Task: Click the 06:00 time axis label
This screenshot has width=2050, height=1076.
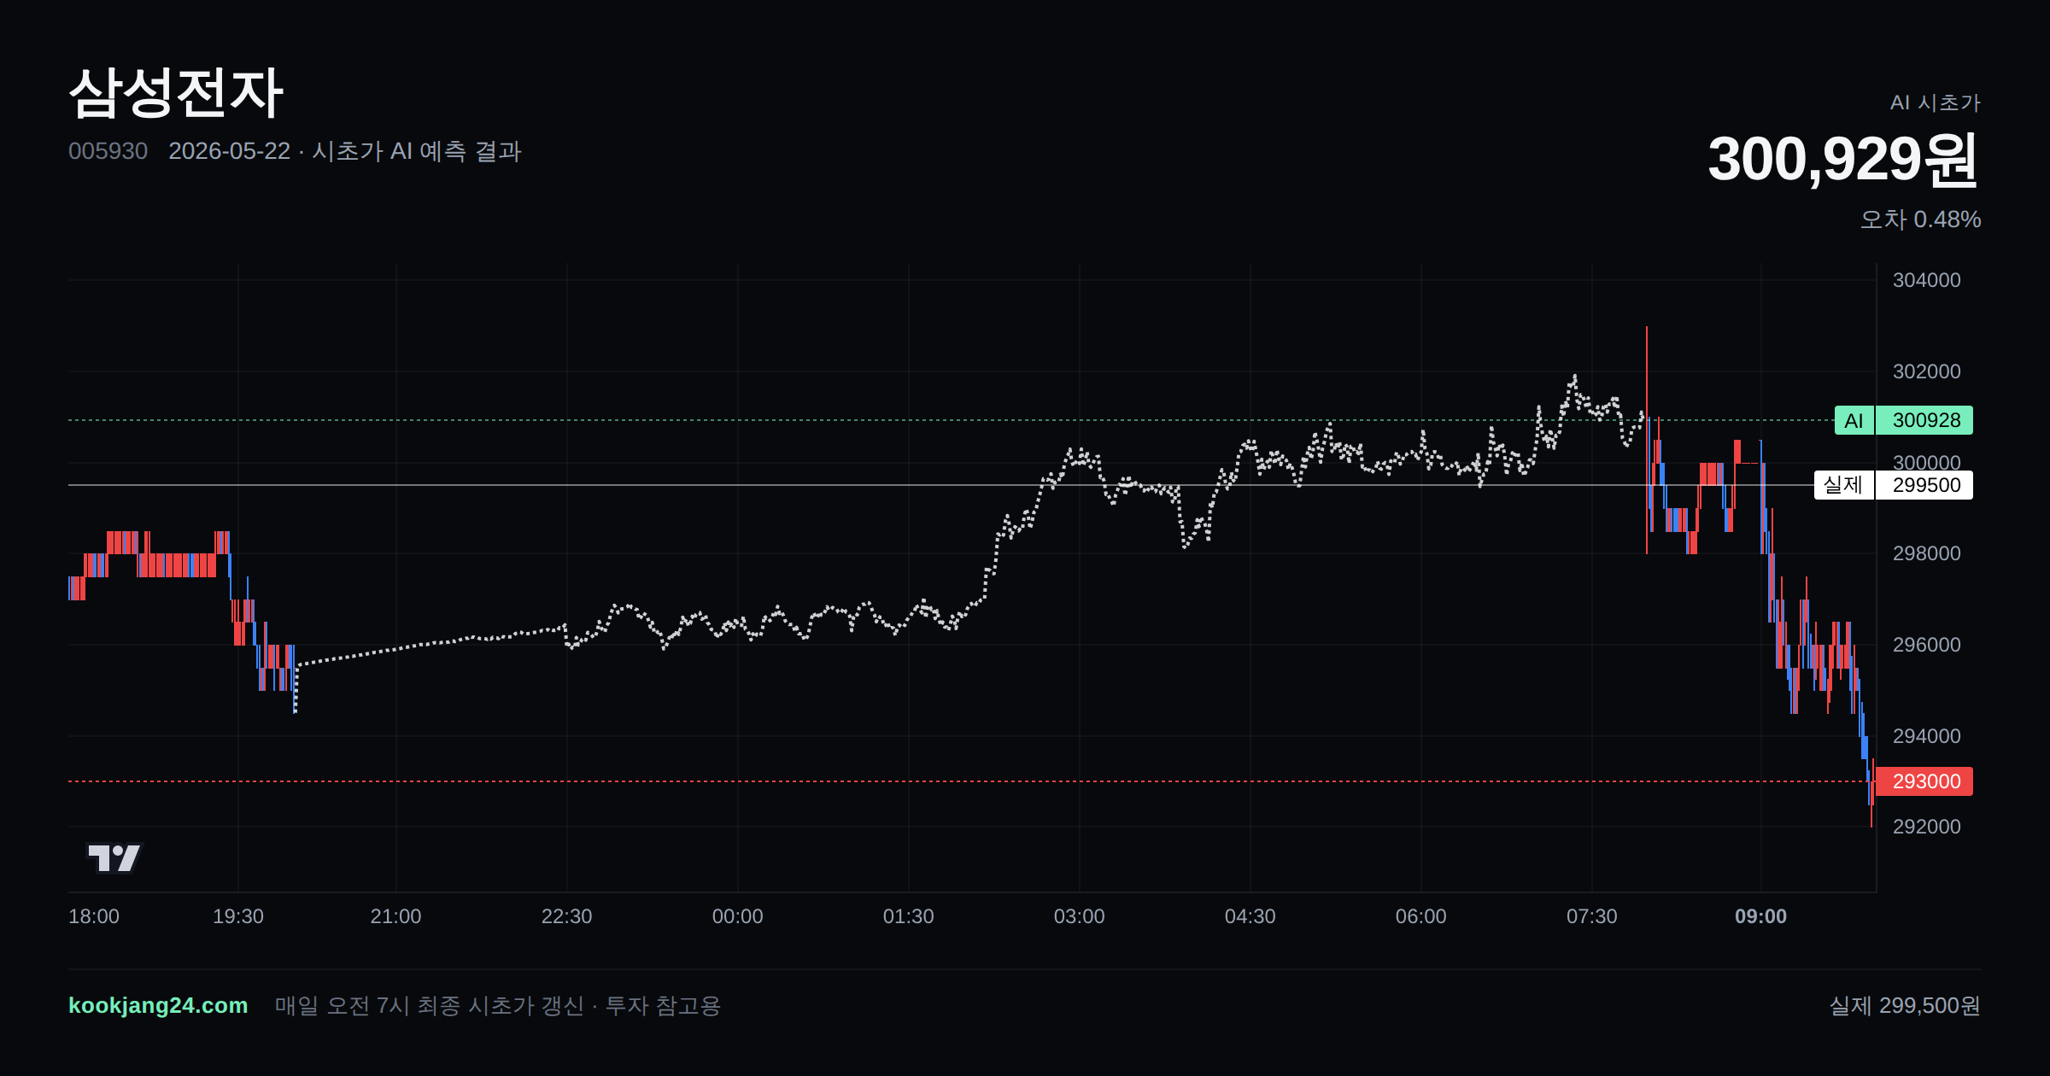Action: (1420, 916)
